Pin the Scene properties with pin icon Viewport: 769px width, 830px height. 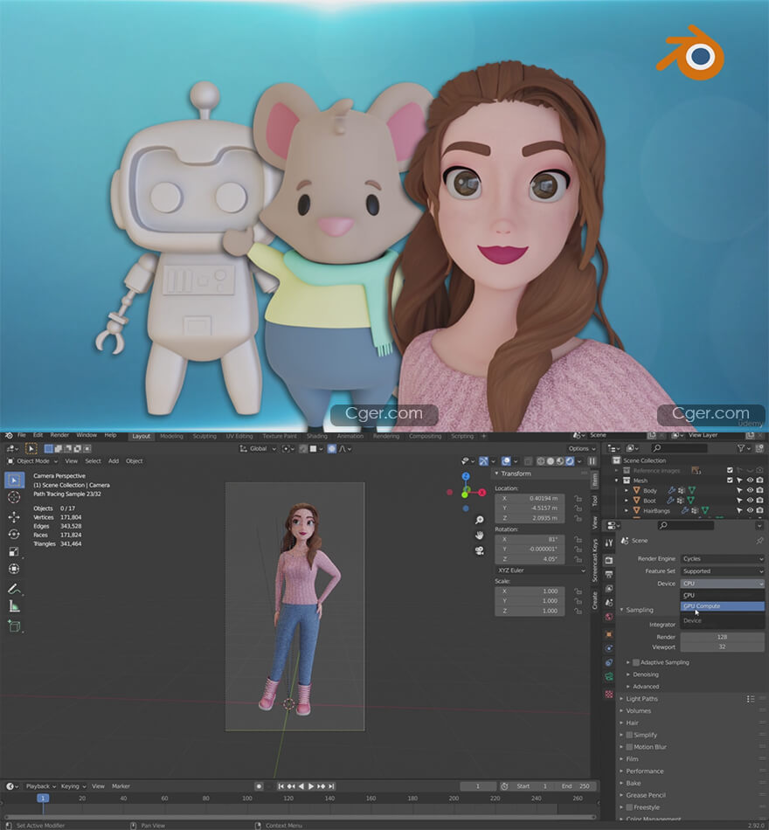[759, 541]
